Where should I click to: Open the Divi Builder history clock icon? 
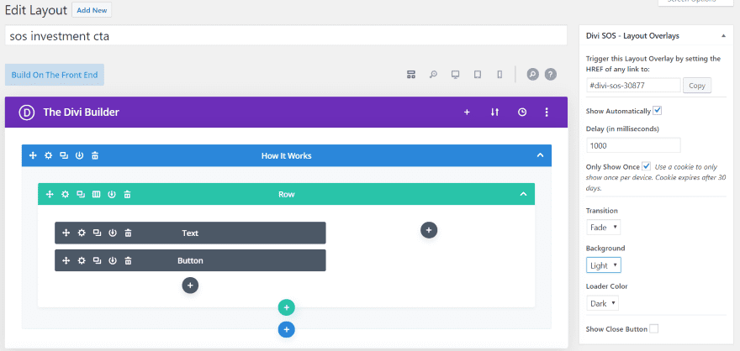521,112
